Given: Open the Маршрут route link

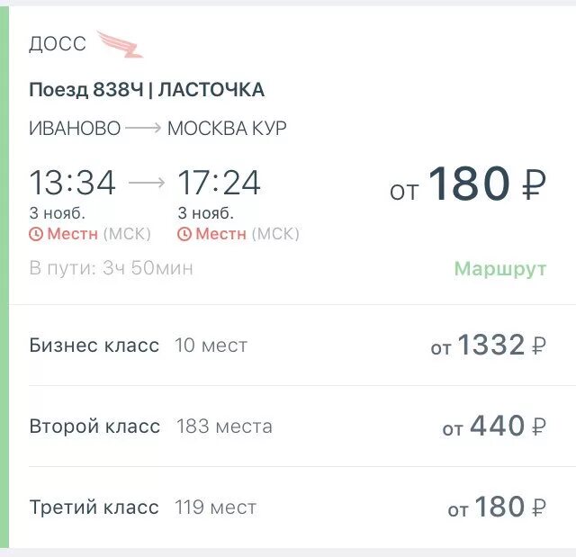Looking at the screenshot, I should [500, 268].
